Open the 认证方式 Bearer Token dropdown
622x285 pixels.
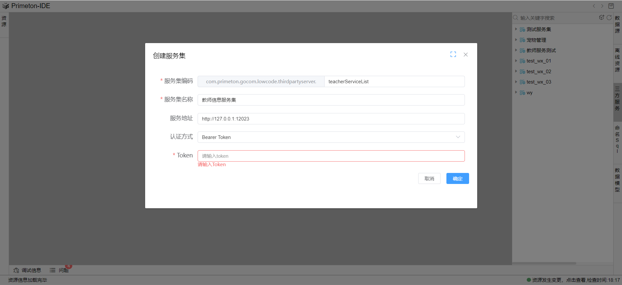coord(331,137)
